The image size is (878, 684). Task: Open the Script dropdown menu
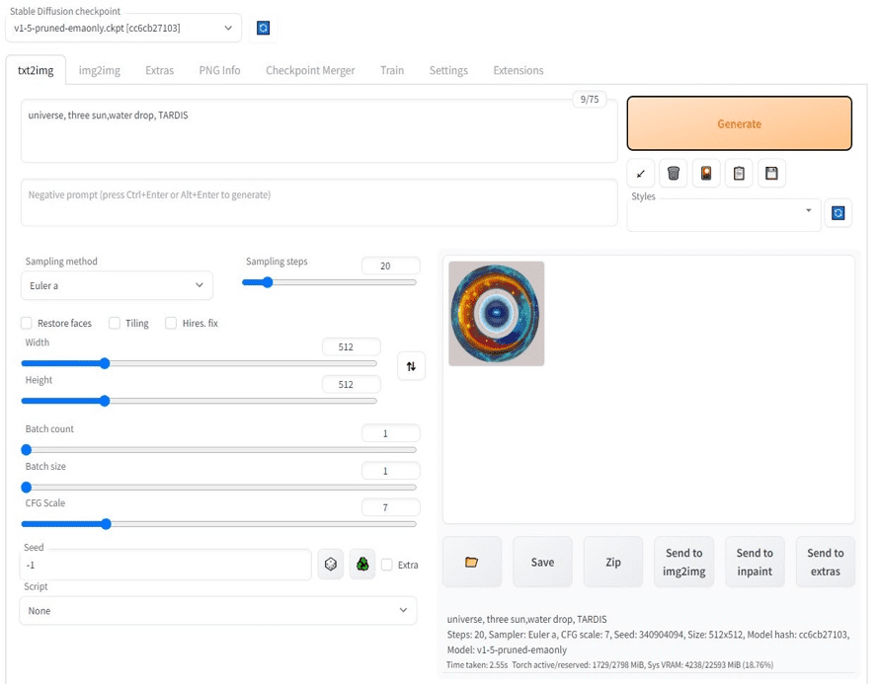click(x=217, y=611)
